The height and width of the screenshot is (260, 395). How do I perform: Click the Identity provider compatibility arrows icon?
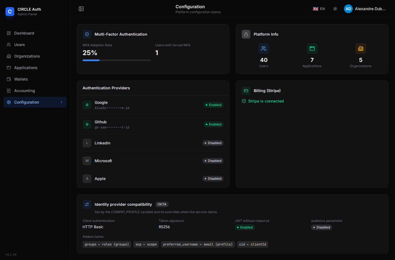click(87, 204)
